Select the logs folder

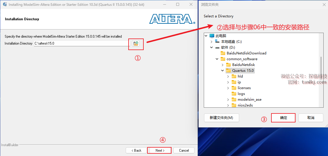coord(241,94)
